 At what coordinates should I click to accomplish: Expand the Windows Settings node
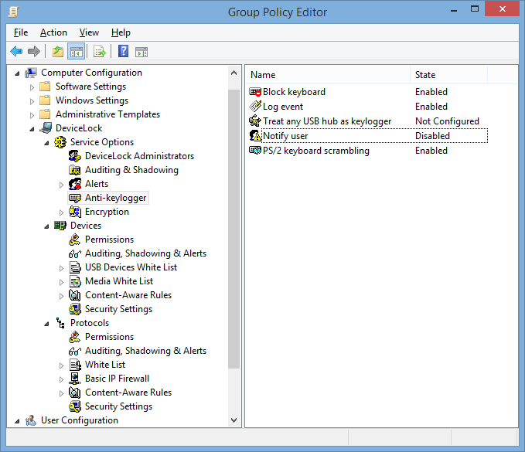point(32,101)
